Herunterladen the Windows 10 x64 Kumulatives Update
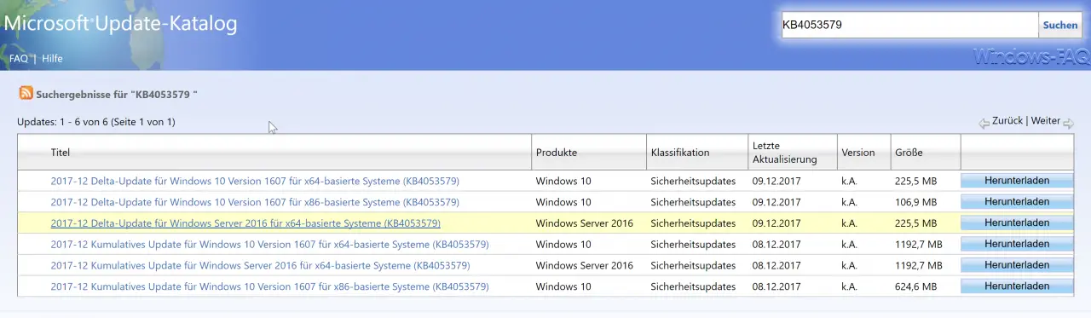 pos(1017,244)
